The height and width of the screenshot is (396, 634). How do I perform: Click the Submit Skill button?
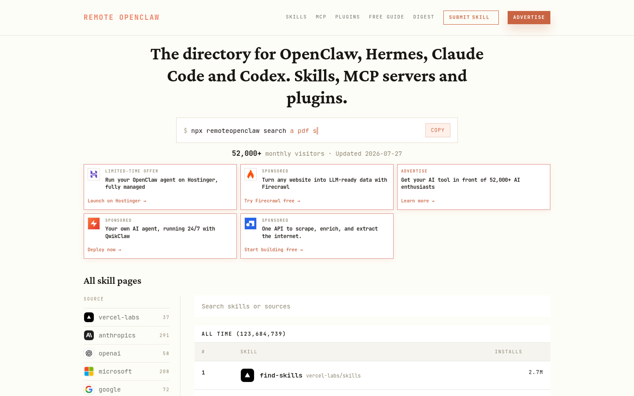click(x=471, y=18)
